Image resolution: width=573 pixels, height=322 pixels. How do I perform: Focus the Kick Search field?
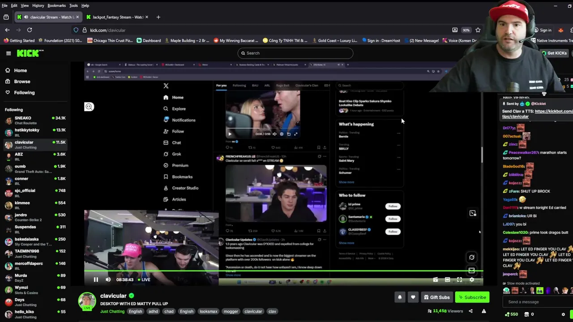pos(295,53)
